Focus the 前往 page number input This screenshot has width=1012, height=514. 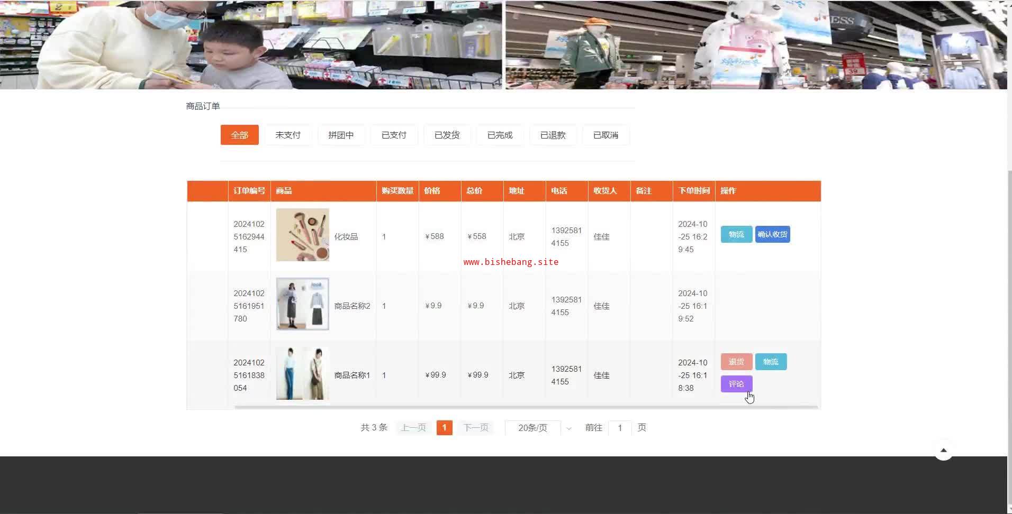(x=620, y=428)
